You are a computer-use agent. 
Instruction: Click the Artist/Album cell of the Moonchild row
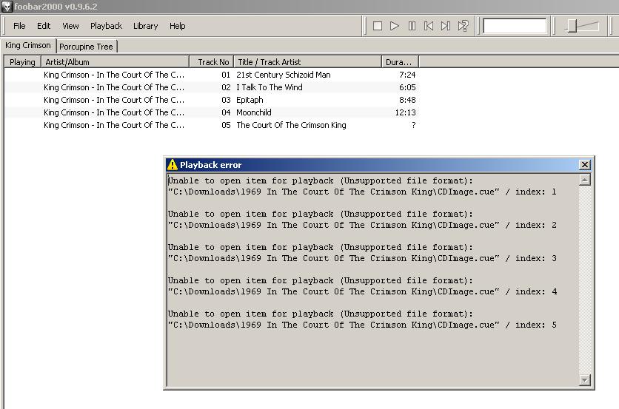coord(114,112)
